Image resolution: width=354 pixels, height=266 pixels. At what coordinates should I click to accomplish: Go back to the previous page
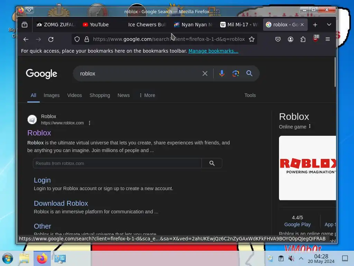click(26, 39)
